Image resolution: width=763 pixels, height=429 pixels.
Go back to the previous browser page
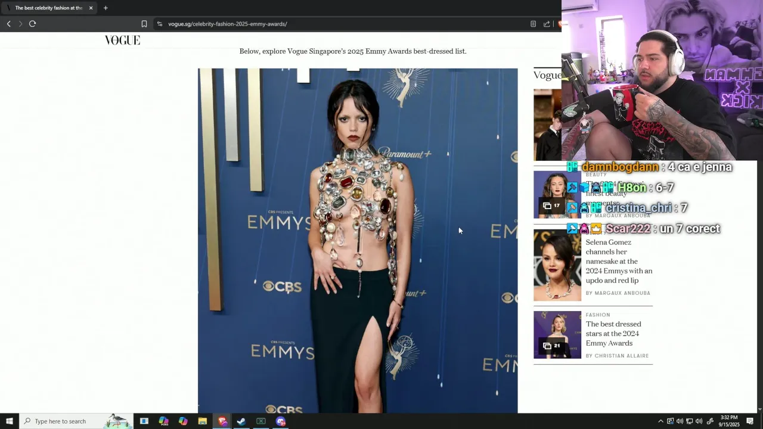(8, 24)
